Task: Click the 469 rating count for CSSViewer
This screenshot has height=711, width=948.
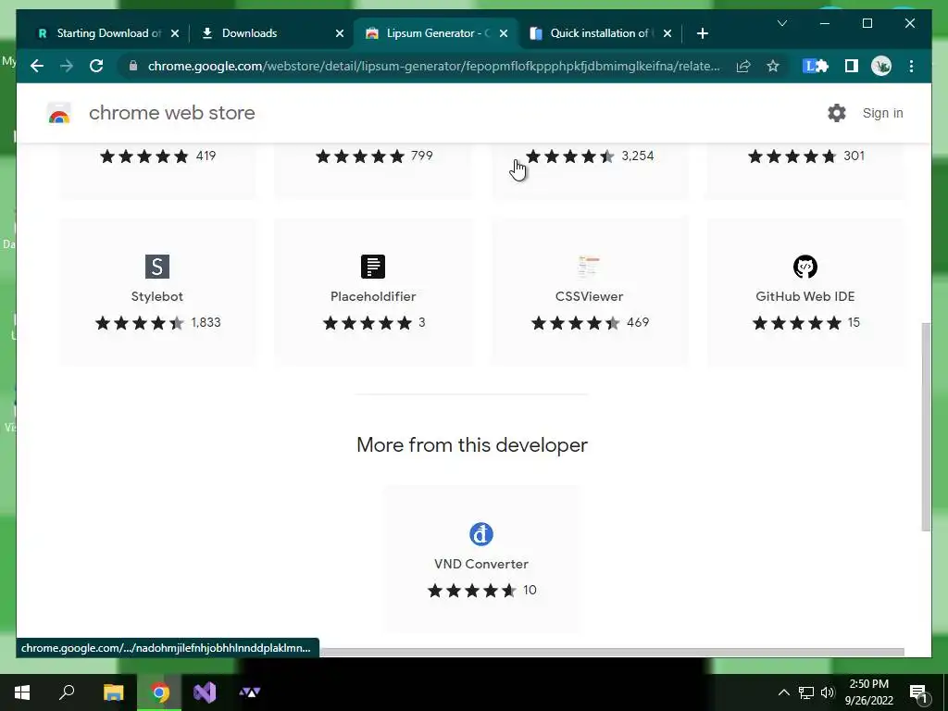Action: (x=638, y=322)
